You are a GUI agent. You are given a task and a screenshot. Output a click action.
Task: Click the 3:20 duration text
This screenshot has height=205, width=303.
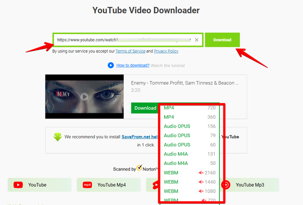click(136, 90)
